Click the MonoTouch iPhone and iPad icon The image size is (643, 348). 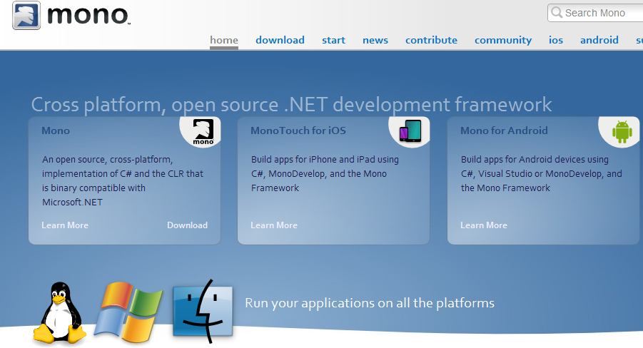(x=410, y=130)
